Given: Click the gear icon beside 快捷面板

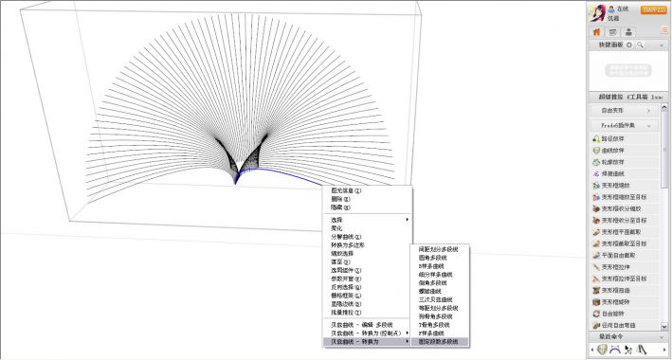Looking at the screenshot, I should [629, 45].
